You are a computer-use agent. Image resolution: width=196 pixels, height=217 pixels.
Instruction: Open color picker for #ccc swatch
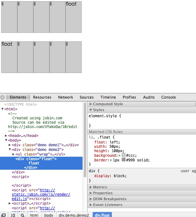tap(124, 155)
